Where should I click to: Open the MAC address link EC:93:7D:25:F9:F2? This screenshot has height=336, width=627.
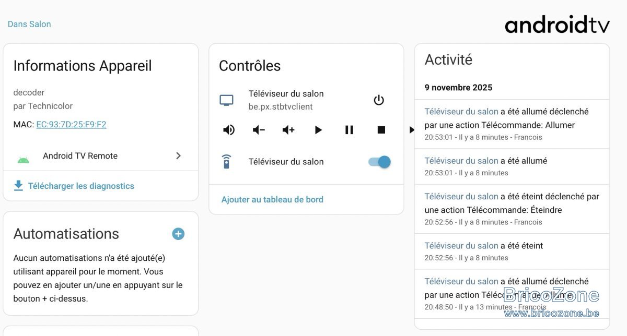(x=71, y=124)
